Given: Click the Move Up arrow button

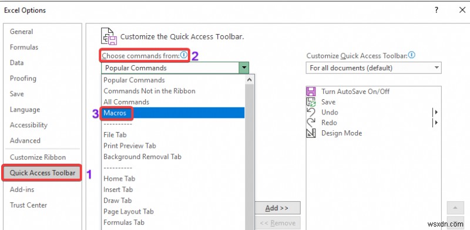Looking at the screenshot, I should click(x=455, y=208).
